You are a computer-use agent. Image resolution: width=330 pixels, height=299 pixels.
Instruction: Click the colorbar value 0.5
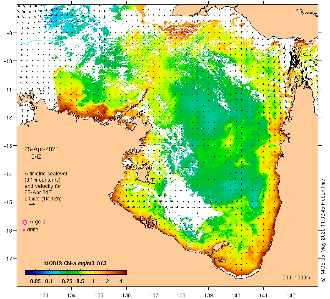pyautogui.click(x=80, y=281)
